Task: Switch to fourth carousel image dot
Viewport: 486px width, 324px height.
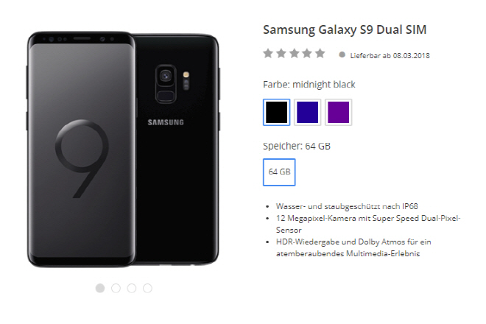Action: pyautogui.click(x=147, y=288)
